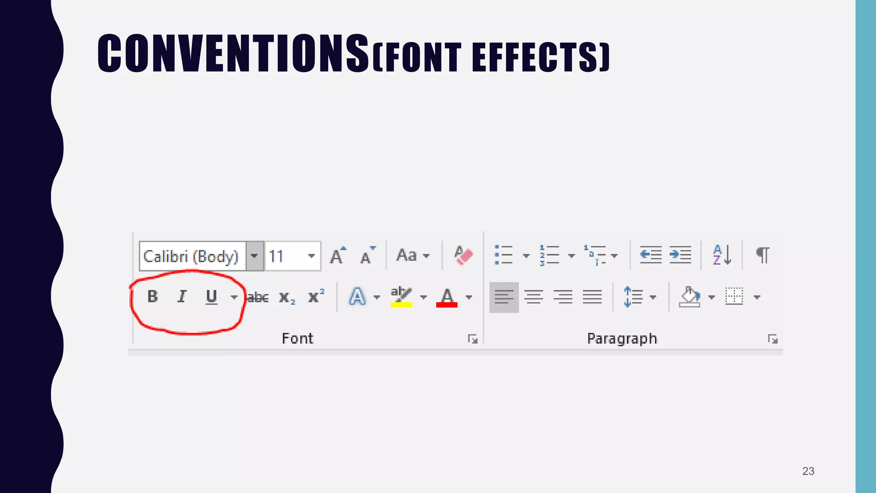Image resolution: width=876 pixels, height=493 pixels.
Task: Click the Font group label
Action: point(297,339)
